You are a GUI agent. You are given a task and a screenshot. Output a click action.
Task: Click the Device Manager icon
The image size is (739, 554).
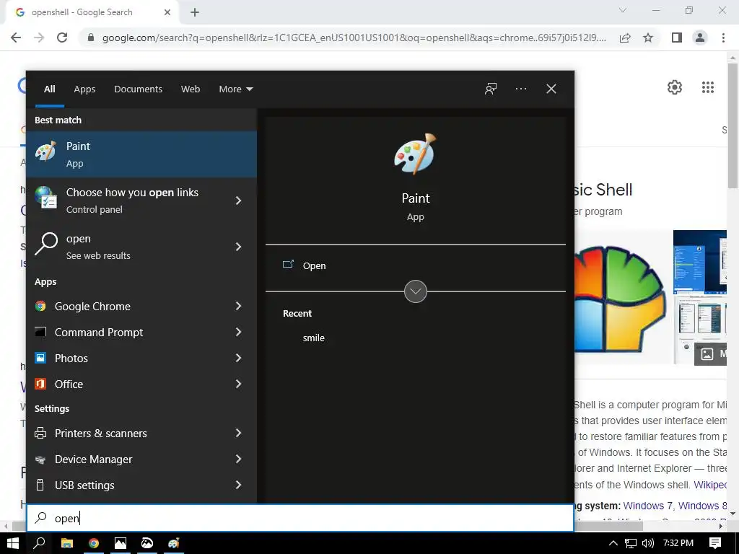click(x=40, y=460)
